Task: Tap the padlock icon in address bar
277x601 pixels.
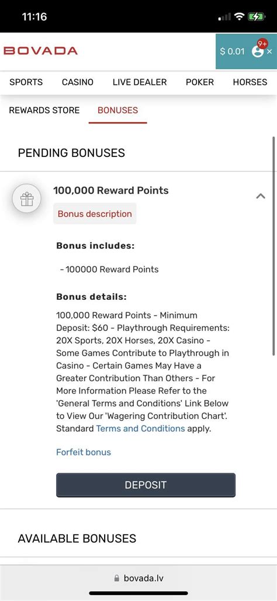Action: [x=117, y=578]
